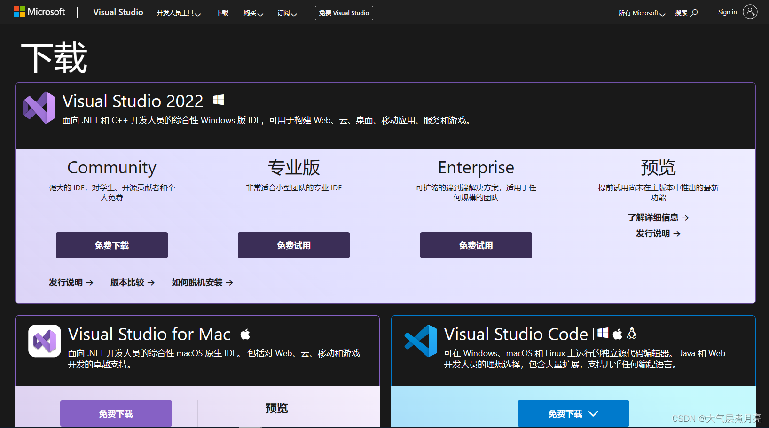Click the Visual Studio 2022 heading

pyautogui.click(x=133, y=101)
